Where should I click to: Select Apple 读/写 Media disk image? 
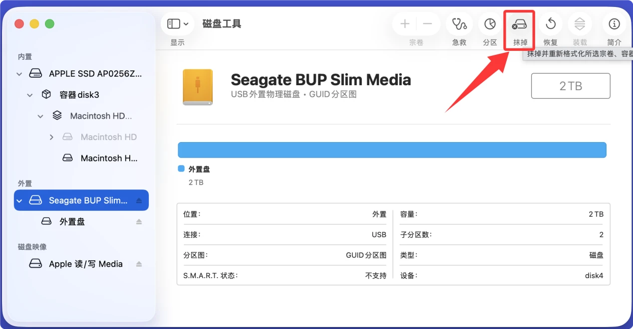pos(81,264)
